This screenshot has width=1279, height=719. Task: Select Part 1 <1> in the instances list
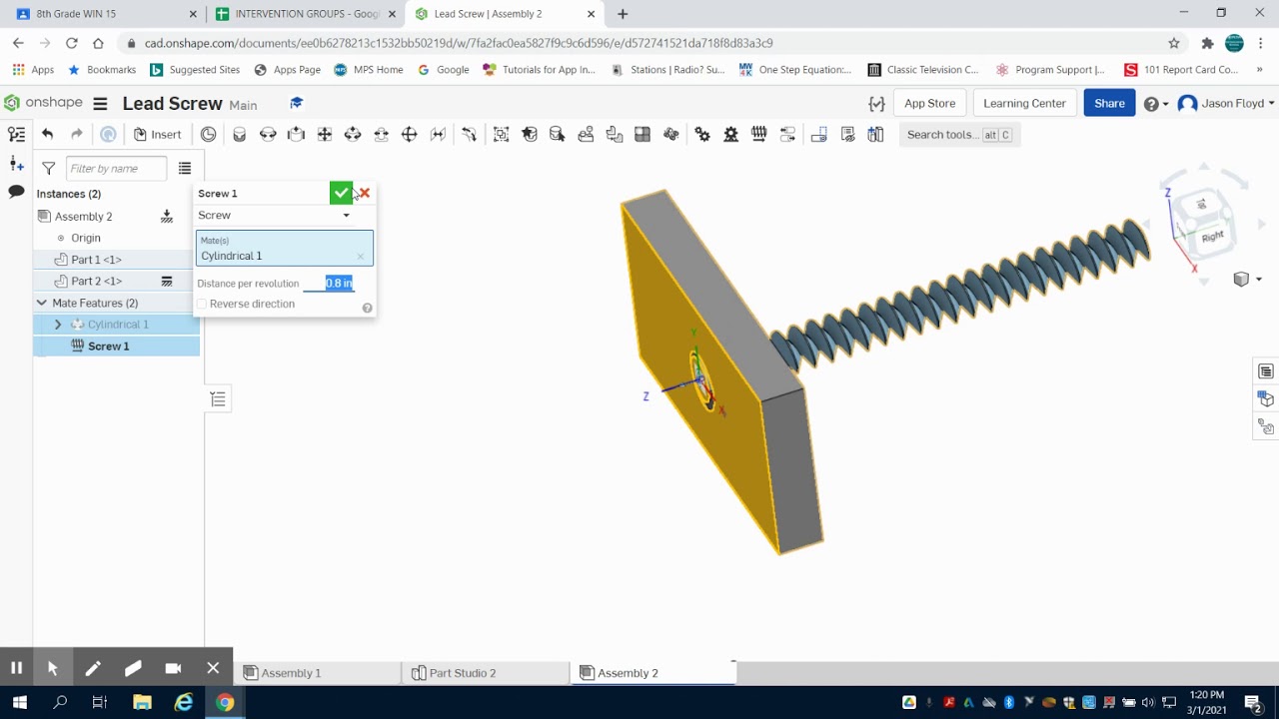117,260
